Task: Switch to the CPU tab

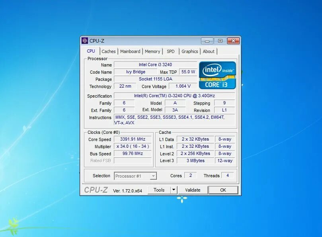Action: click(91, 51)
